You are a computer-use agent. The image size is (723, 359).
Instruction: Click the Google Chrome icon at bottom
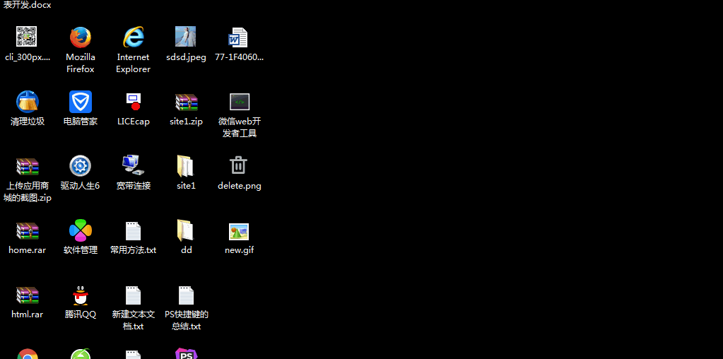pyautogui.click(x=27, y=354)
